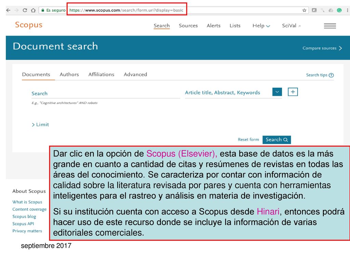Add a search field with plus icon
350x263 pixels.
click(293, 92)
